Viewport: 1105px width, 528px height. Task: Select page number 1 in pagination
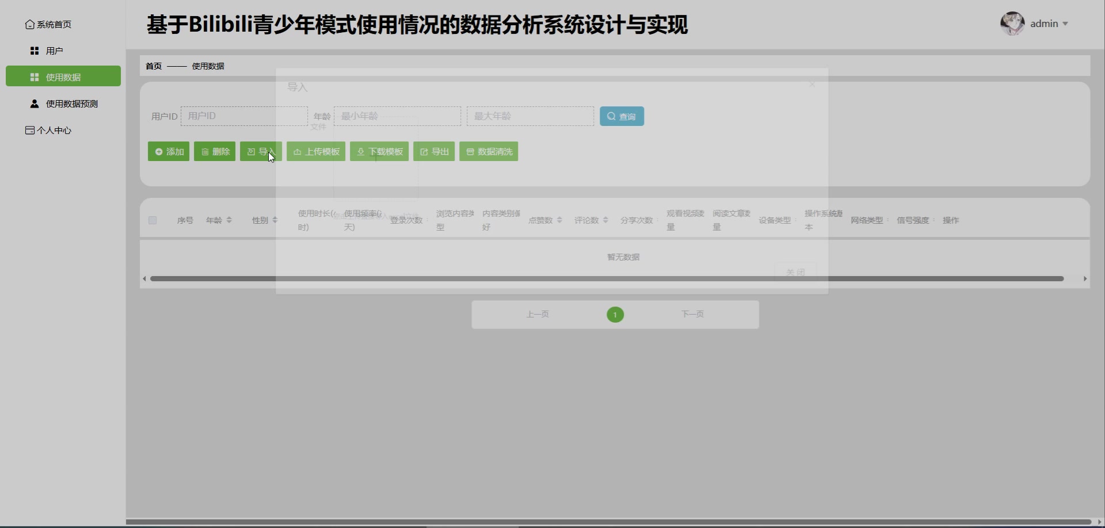615,315
